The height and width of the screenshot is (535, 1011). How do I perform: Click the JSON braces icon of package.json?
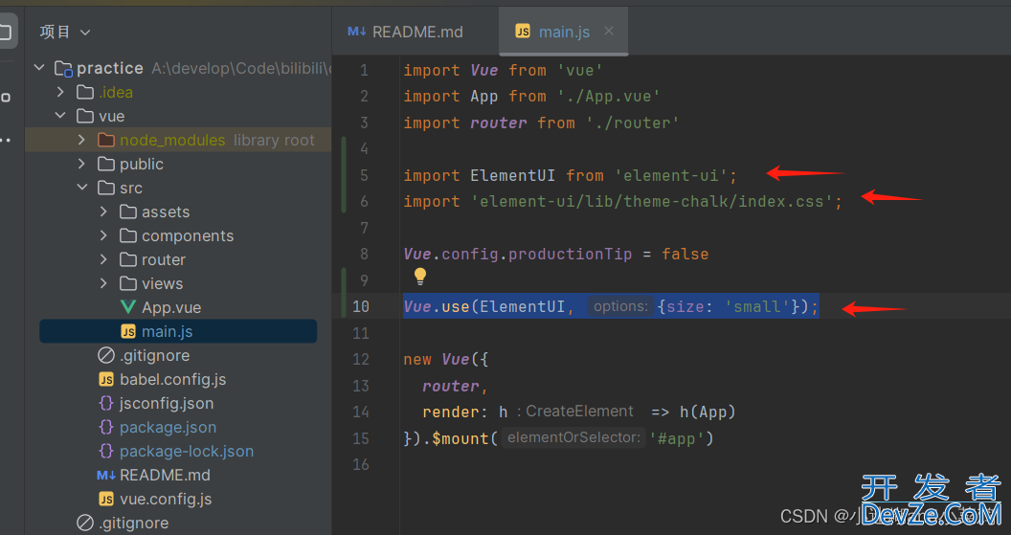coord(106,428)
